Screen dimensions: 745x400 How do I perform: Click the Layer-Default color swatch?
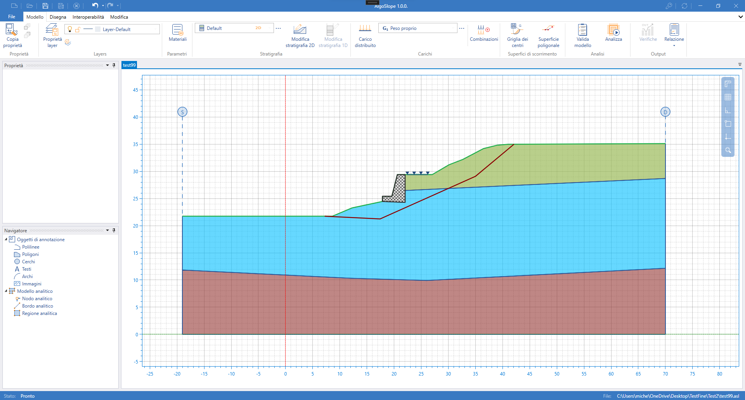(x=98, y=29)
